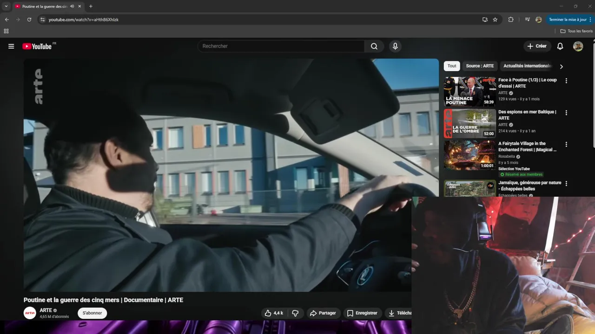
Task: Open Chrome profile avatar in toolbar
Action: pyautogui.click(x=539, y=19)
